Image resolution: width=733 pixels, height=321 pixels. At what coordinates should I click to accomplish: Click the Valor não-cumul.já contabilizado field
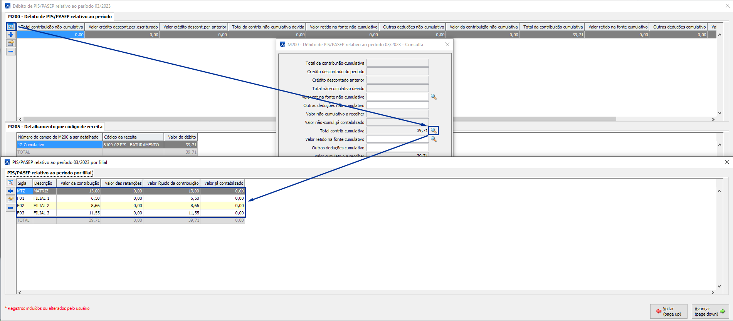pyautogui.click(x=398, y=122)
